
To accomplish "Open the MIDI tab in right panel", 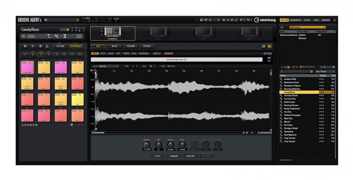I will click(316, 20).
